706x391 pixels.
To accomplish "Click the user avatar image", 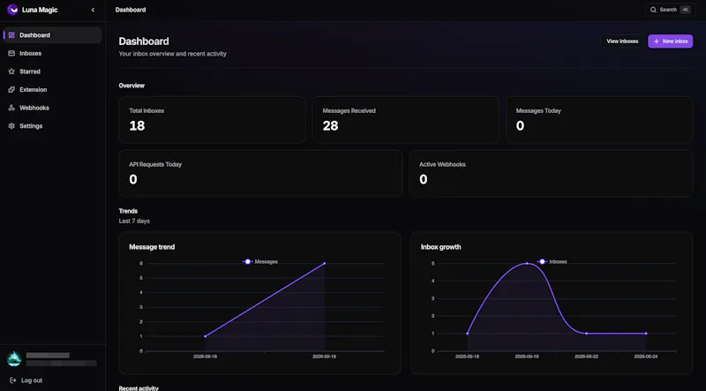I will click(14, 358).
